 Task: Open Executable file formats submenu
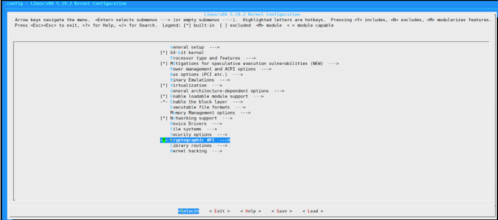click(x=207, y=107)
